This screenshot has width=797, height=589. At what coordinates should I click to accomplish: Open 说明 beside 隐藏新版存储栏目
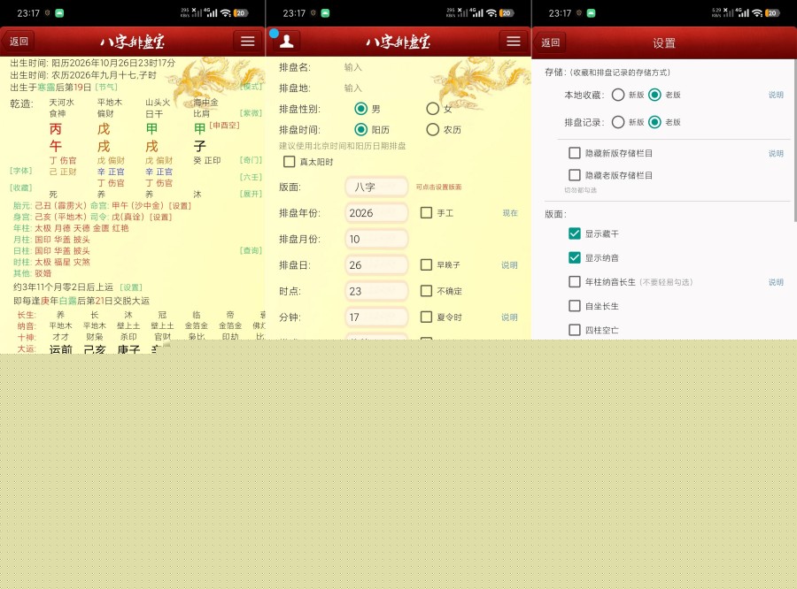tap(776, 153)
